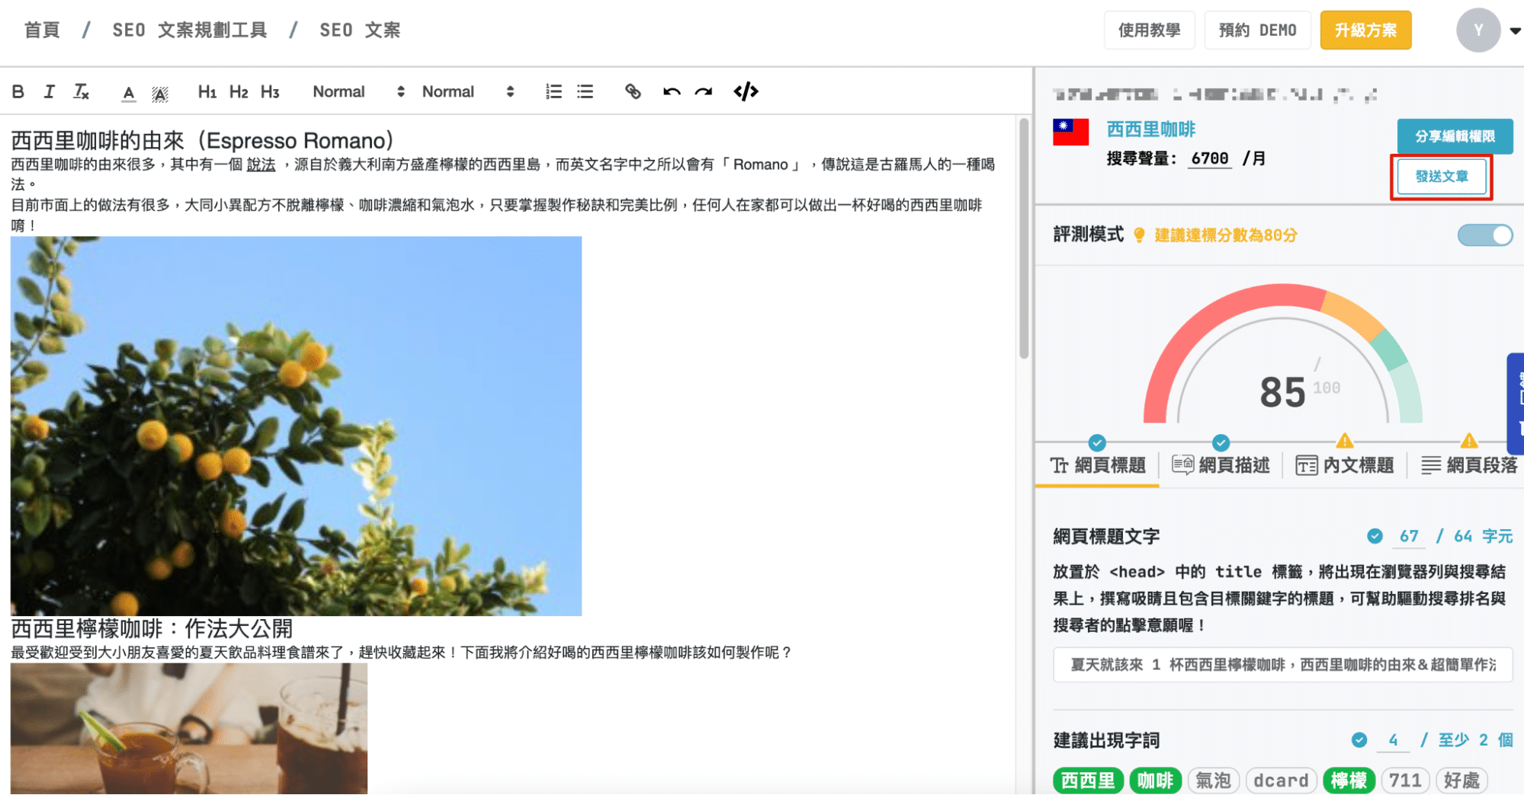Toggle the 西西里 suggested keyword tag

(x=1088, y=781)
